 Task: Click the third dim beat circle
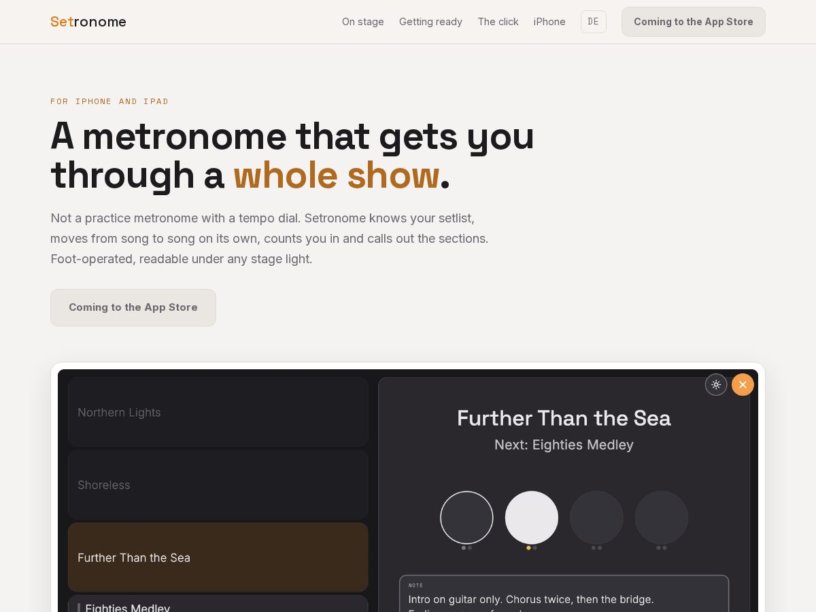596,517
